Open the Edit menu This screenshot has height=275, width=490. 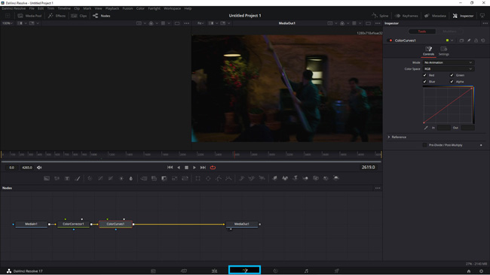coord(41,8)
